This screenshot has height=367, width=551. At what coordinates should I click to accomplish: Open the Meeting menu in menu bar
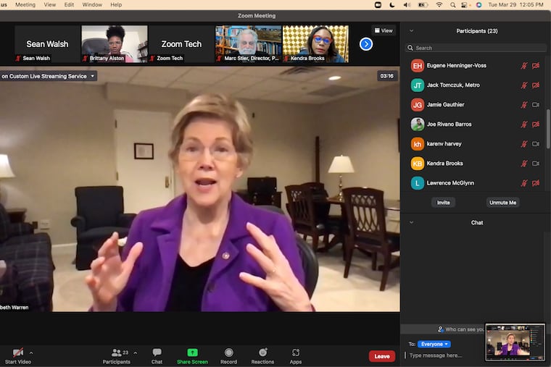click(25, 4)
